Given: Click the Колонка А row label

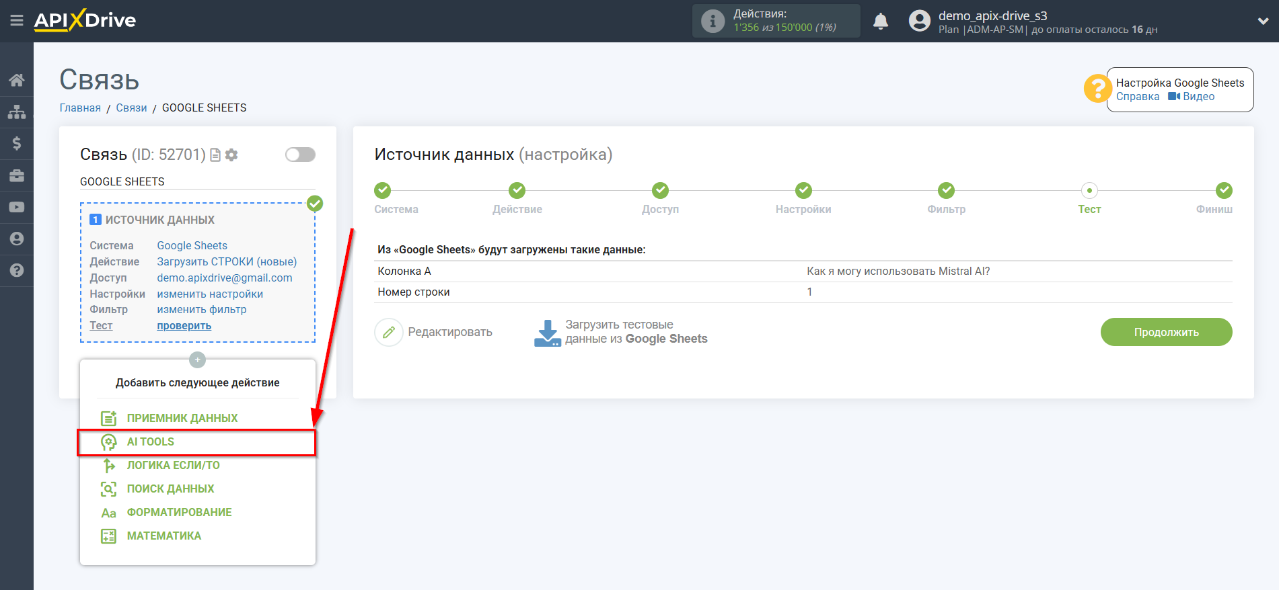Looking at the screenshot, I should [x=404, y=271].
